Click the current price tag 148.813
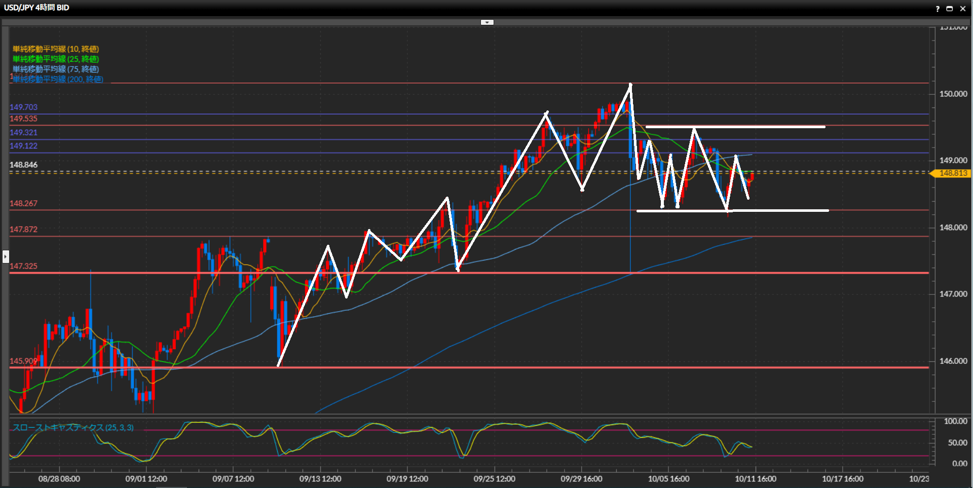973x488 pixels. 952,173
